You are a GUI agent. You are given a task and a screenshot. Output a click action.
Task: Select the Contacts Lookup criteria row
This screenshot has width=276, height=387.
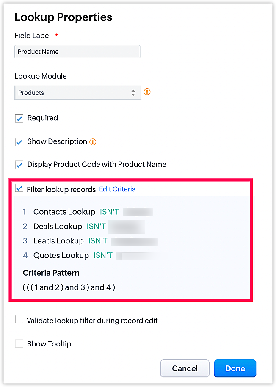click(88, 212)
